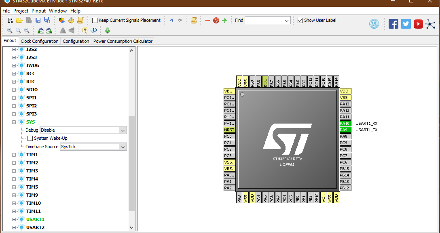Screen dimensions: 440x233
Task: Expand the USART2 tree node
Action: 14,227
